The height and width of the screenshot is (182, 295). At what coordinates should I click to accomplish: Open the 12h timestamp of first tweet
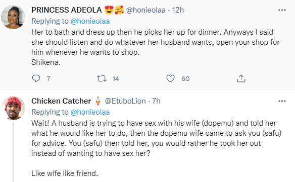tap(178, 10)
